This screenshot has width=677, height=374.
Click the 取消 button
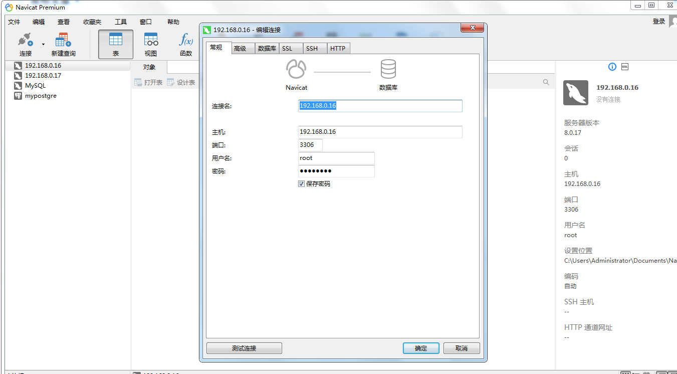(x=462, y=348)
